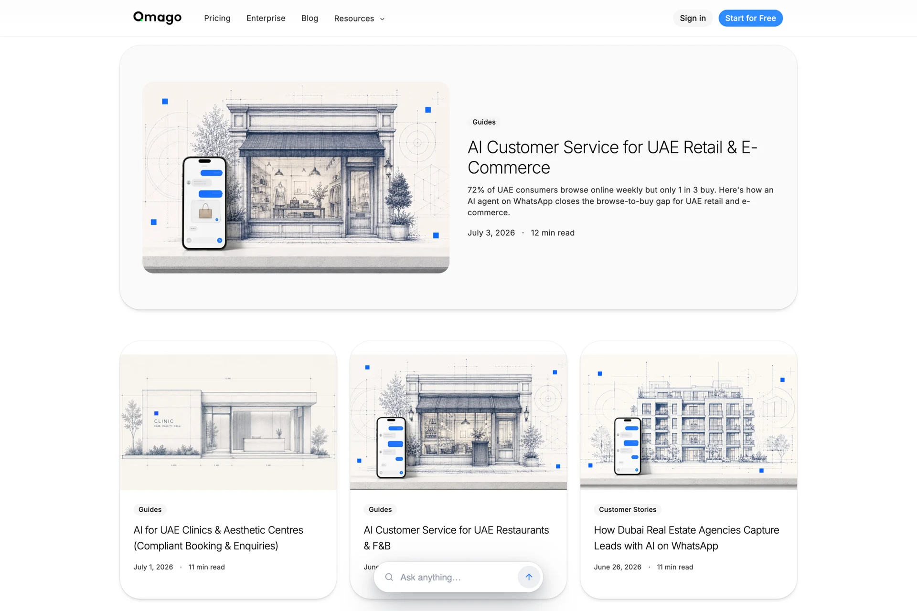Select the Customer Stories tag
This screenshot has width=917, height=611.
coord(628,509)
